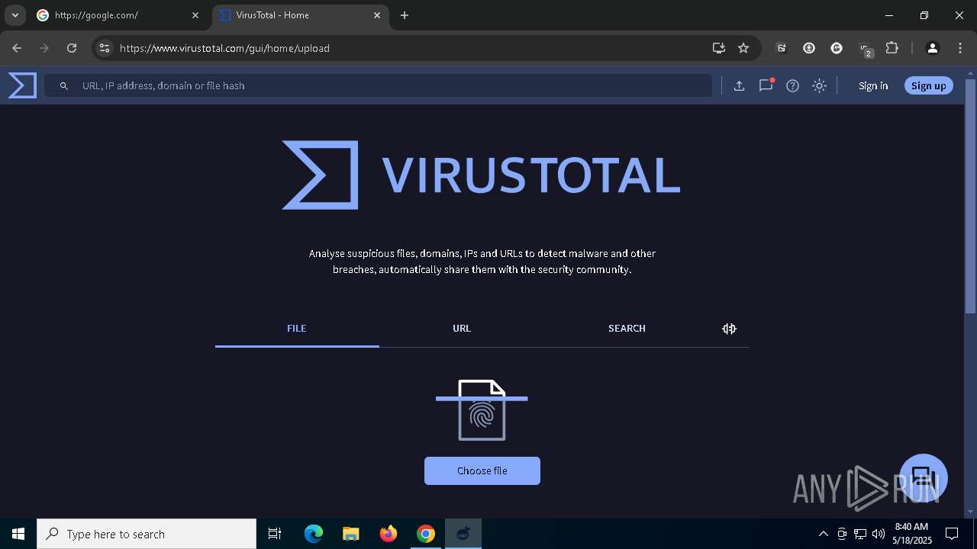
Task: Open Task View on the taskbar
Action: (x=275, y=534)
